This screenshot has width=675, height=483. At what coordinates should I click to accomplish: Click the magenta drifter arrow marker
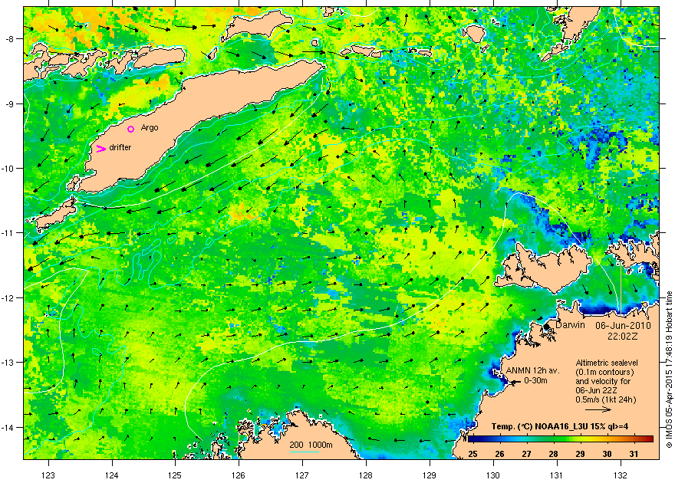coord(101,149)
